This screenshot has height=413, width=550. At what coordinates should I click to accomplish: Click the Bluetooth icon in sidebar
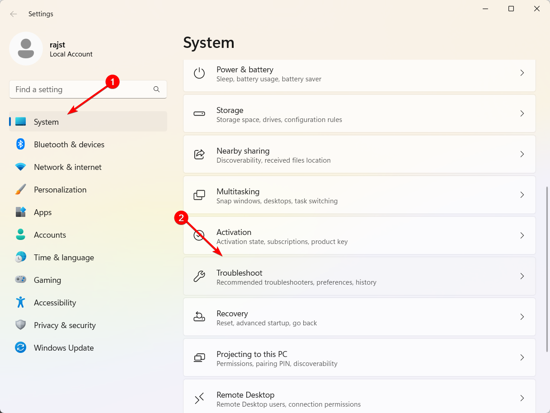(21, 144)
